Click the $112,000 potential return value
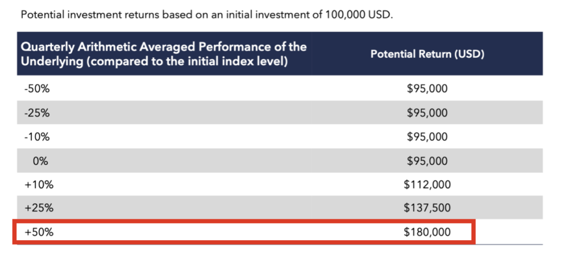 [x=427, y=185]
